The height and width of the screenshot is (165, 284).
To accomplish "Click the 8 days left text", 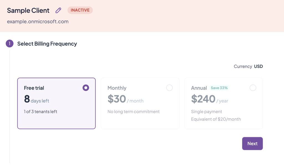I will click(x=36, y=99).
